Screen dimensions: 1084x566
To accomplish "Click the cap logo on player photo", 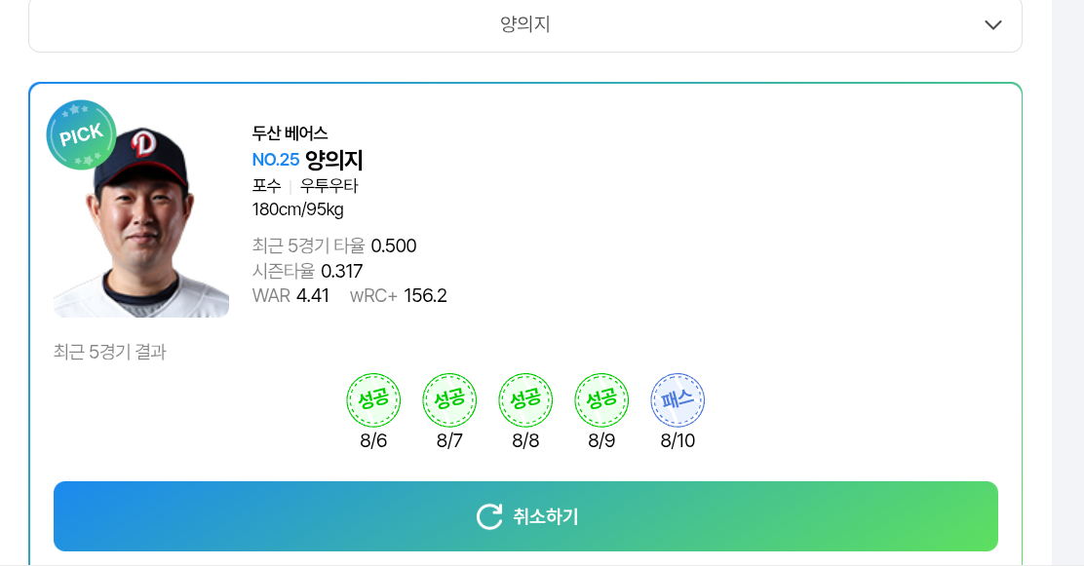I will (144, 143).
